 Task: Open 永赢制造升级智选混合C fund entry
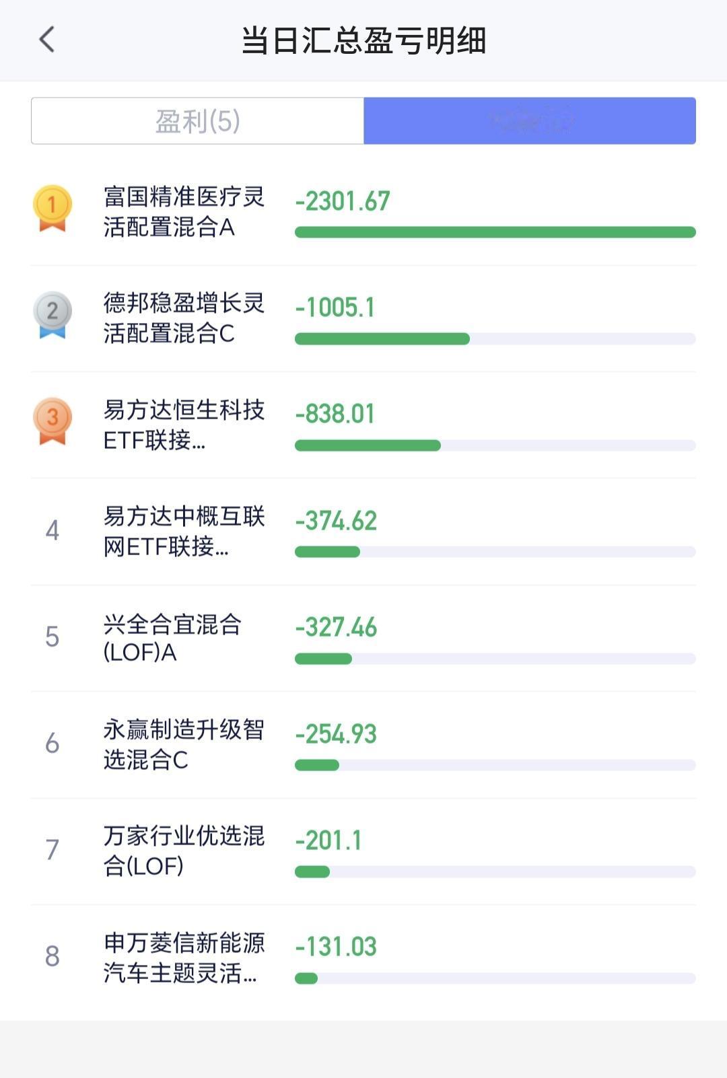363,745
